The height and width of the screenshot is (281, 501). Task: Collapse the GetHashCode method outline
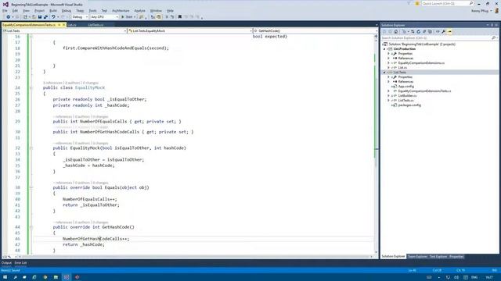tap(31, 227)
